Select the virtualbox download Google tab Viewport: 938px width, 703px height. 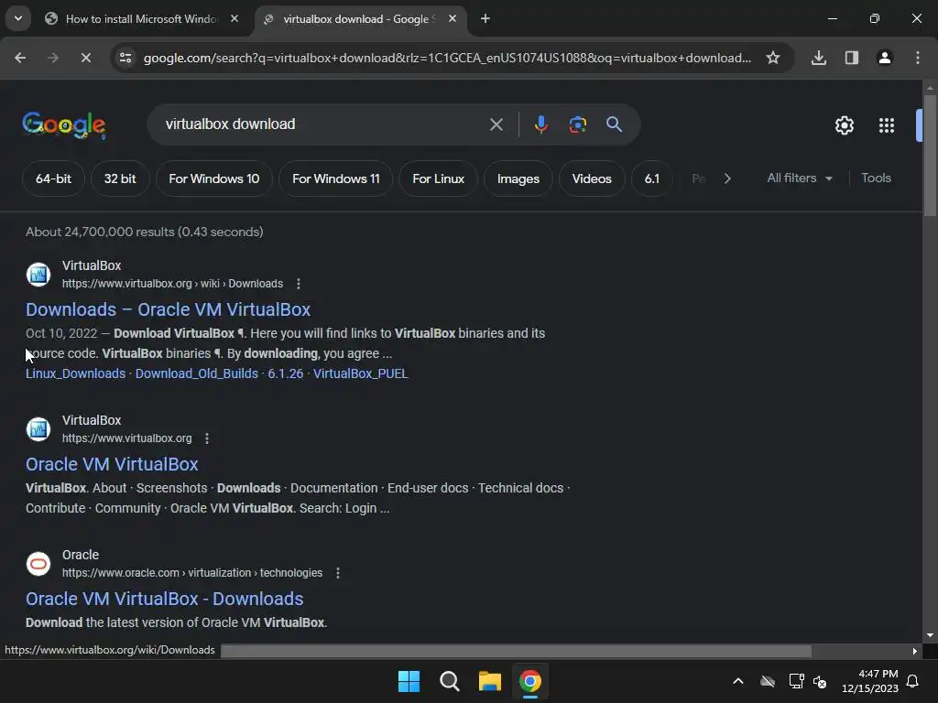[x=361, y=19]
